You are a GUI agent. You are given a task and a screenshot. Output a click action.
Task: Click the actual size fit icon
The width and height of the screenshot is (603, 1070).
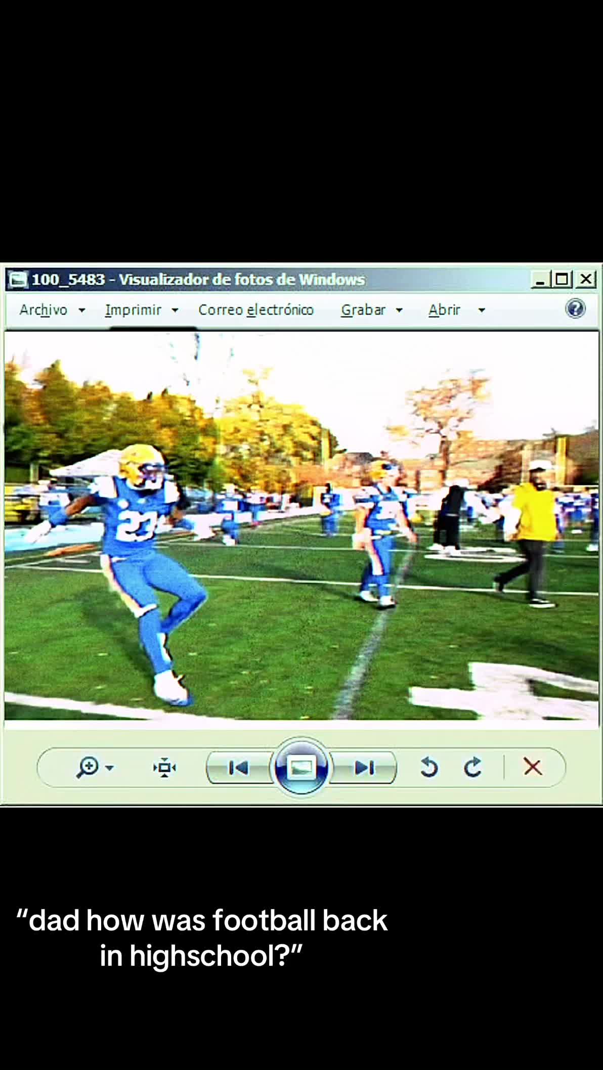point(164,768)
